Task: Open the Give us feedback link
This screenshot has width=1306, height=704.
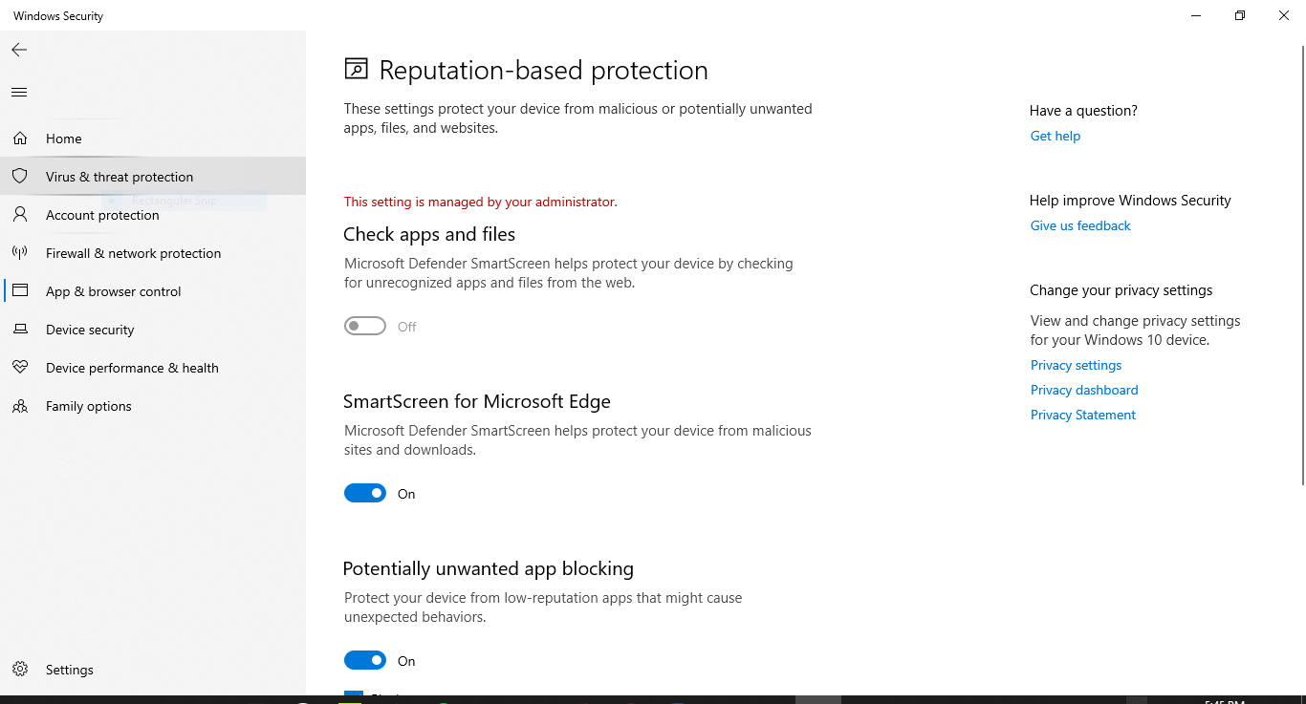Action: (x=1080, y=225)
